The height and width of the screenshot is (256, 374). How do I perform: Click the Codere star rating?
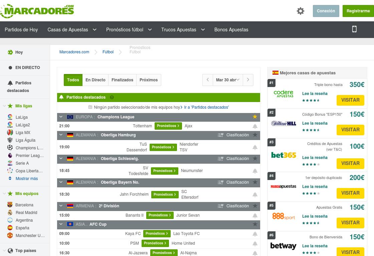pos(311,100)
